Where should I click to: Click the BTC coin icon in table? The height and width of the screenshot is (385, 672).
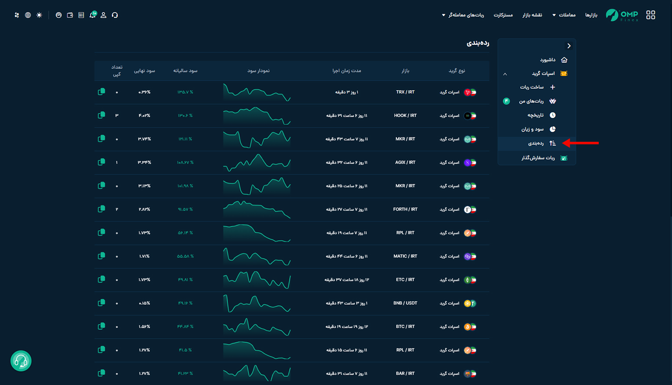click(467, 327)
